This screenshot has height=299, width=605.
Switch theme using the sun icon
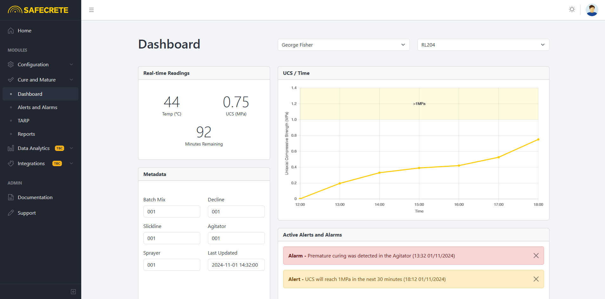click(x=572, y=10)
